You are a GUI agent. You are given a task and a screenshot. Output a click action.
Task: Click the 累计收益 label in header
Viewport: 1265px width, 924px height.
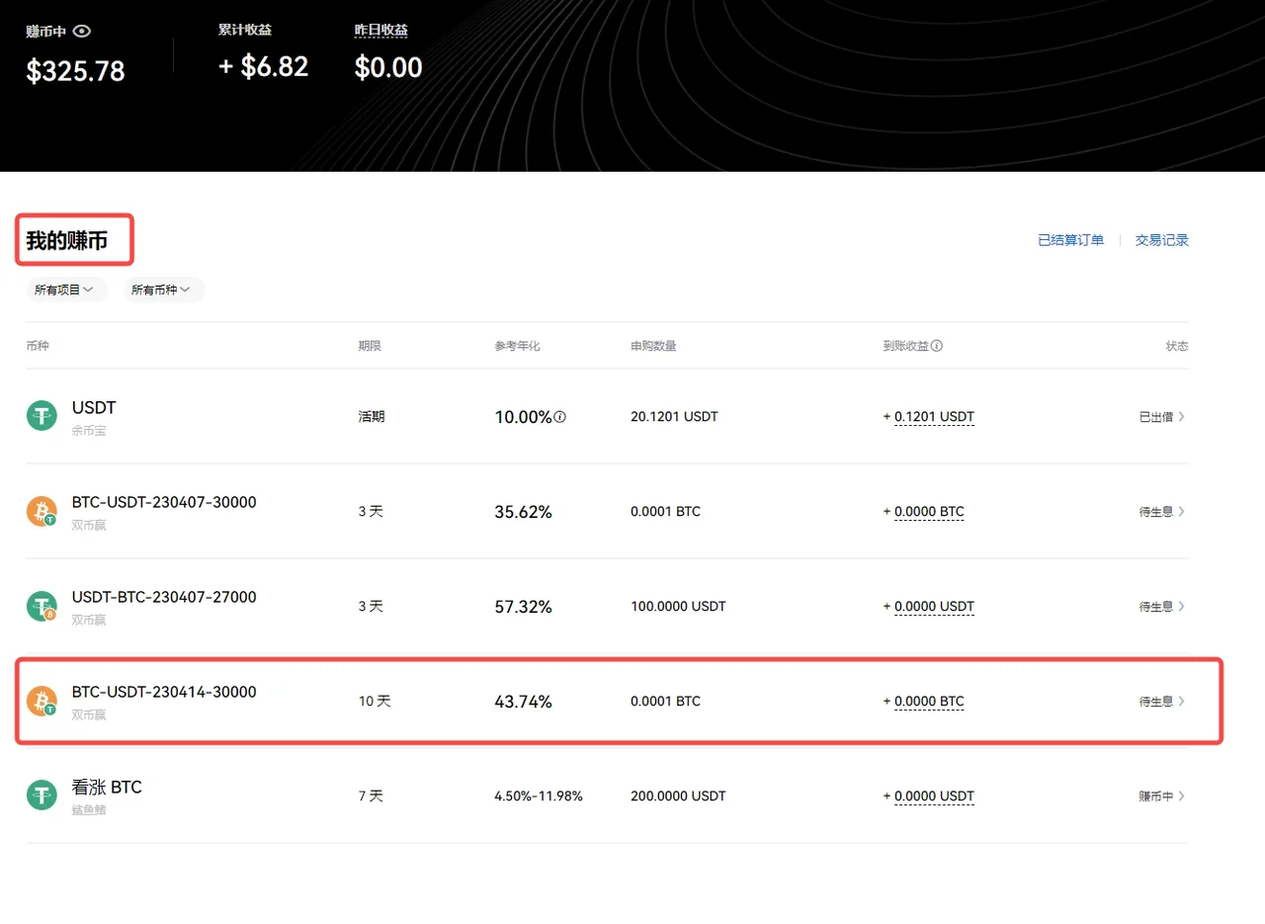click(244, 31)
